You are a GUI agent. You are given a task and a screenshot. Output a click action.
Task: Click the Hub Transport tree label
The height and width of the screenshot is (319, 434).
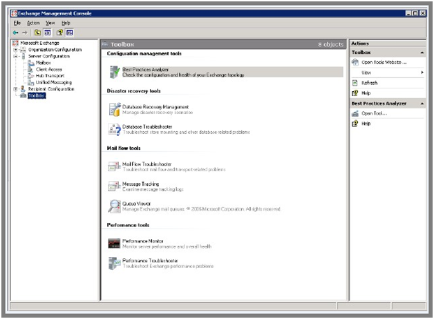[x=50, y=76]
